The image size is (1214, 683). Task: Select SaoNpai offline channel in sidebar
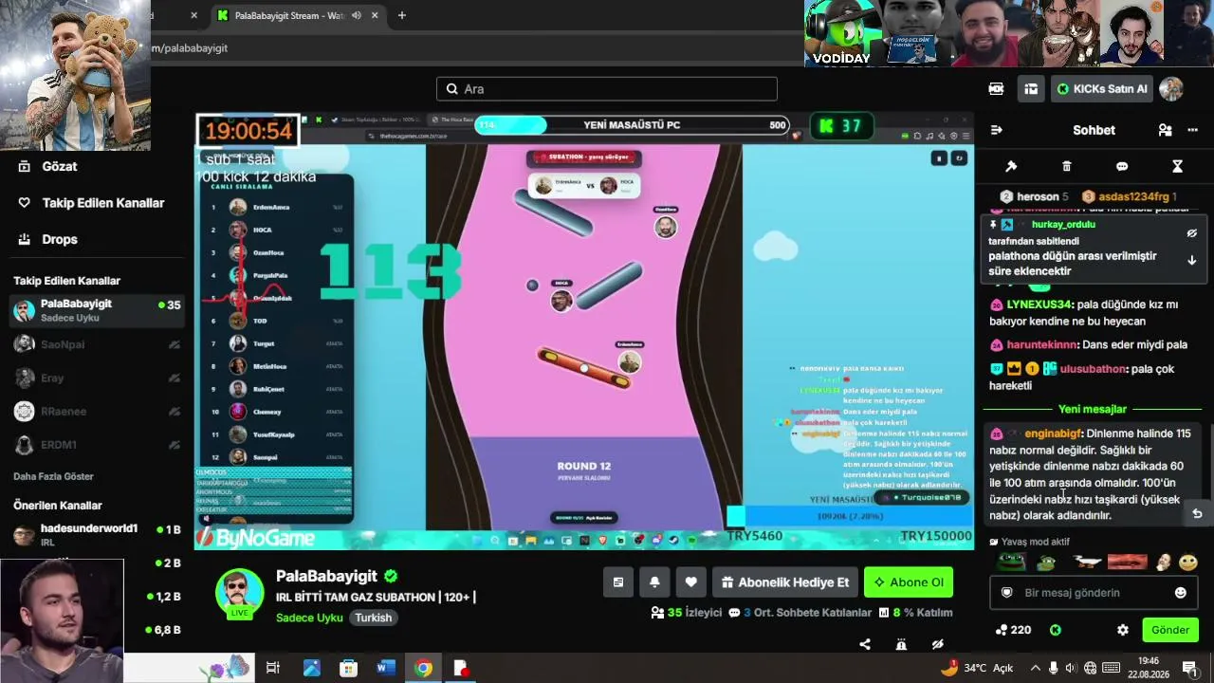95,344
